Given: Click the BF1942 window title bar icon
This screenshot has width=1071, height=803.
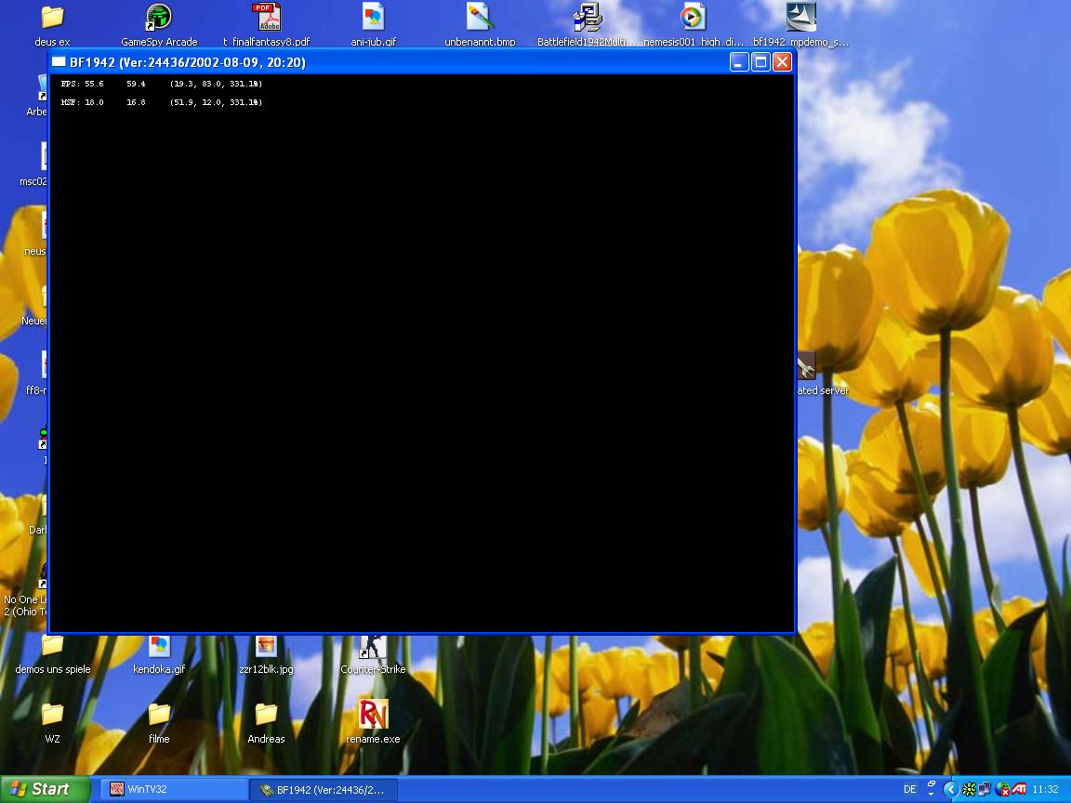Looking at the screenshot, I should [x=59, y=62].
